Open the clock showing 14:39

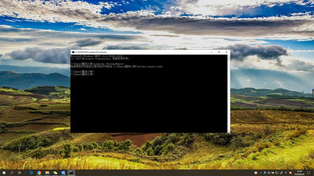[299, 173]
